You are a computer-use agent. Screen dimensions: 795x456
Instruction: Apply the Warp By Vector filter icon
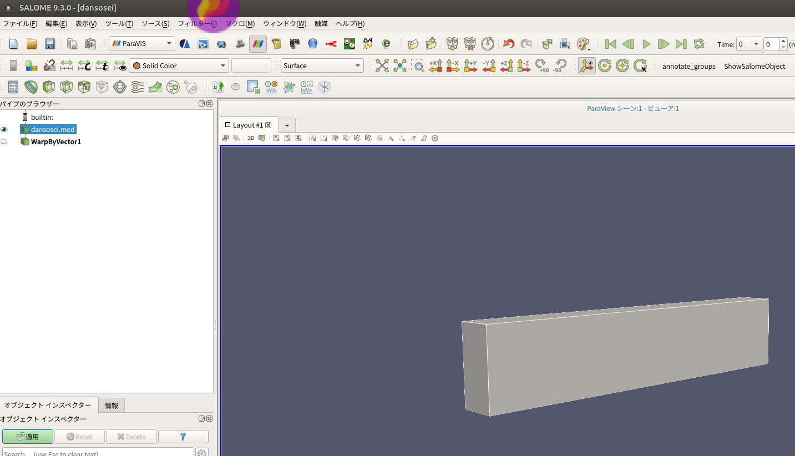tap(155, 87)
